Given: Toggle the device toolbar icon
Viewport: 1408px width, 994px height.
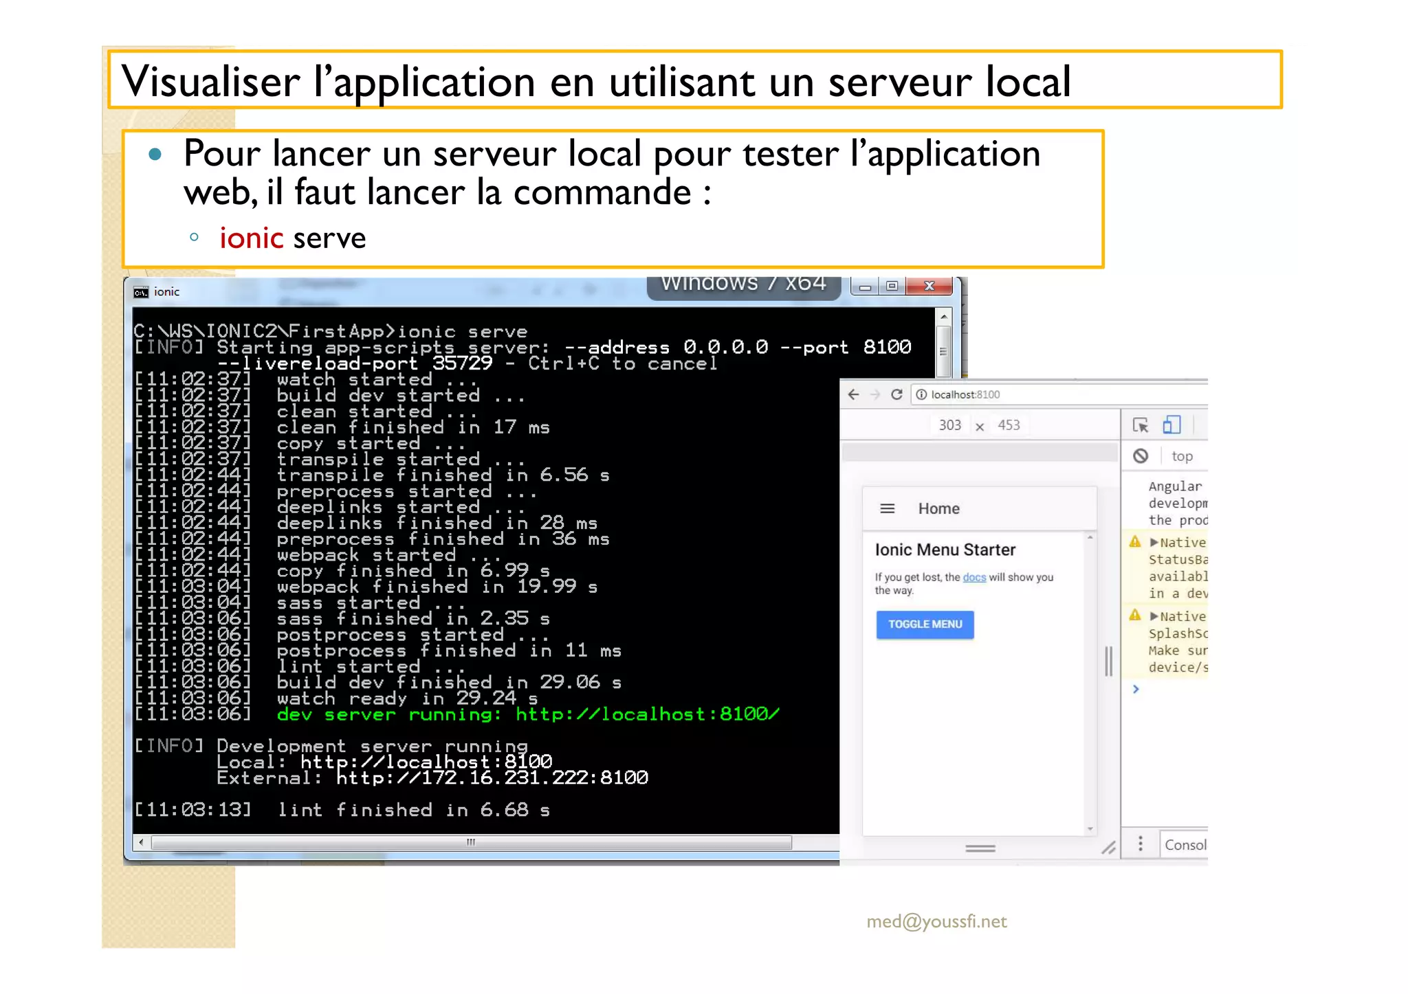Looking at the screenshot, I should coord(1171,425).
